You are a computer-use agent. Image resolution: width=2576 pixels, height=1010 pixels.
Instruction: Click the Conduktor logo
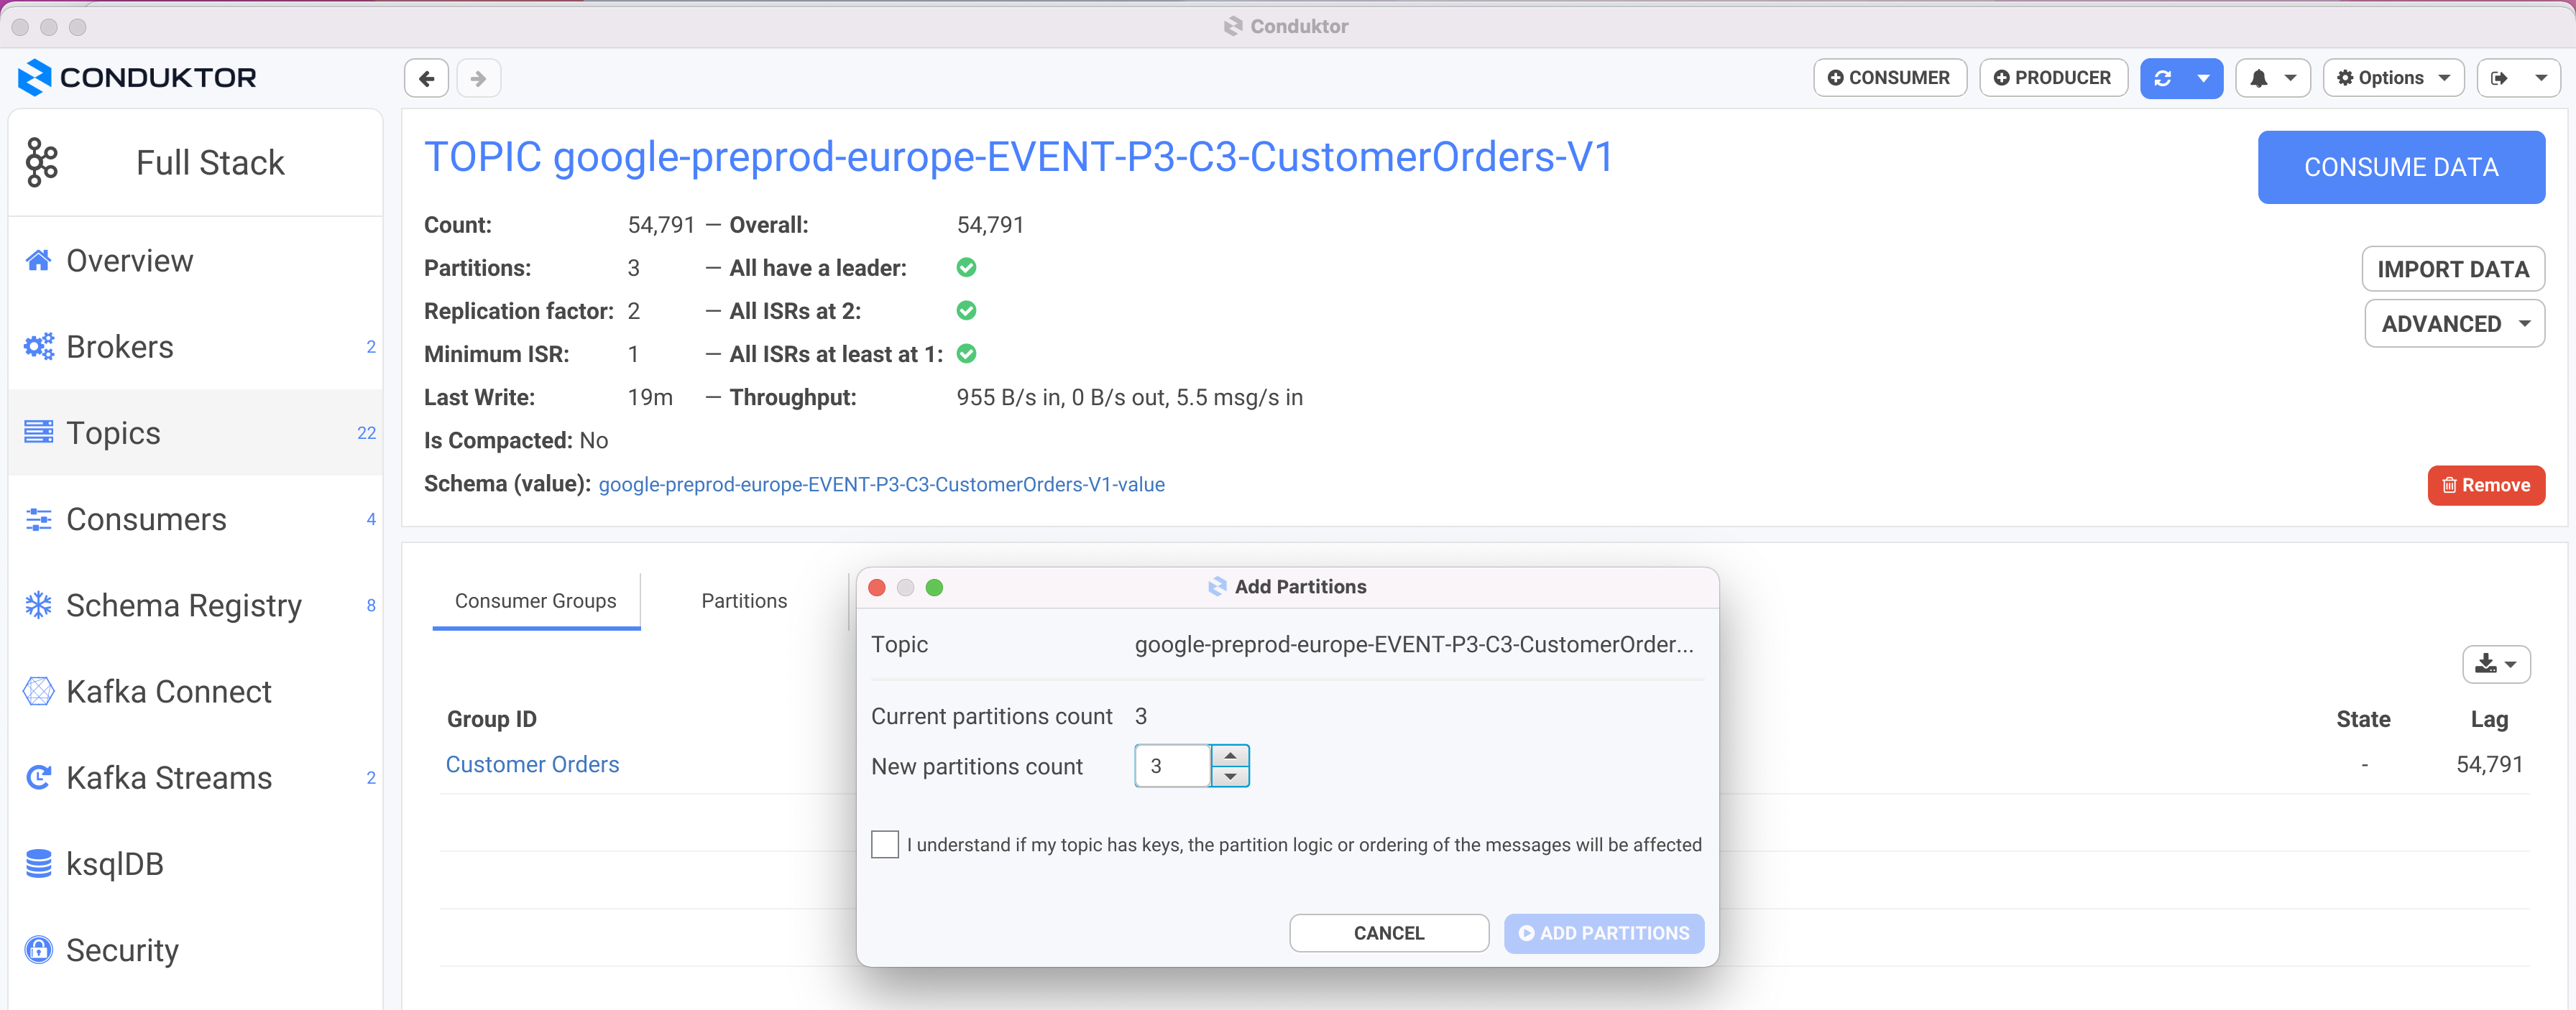(137, 77)
